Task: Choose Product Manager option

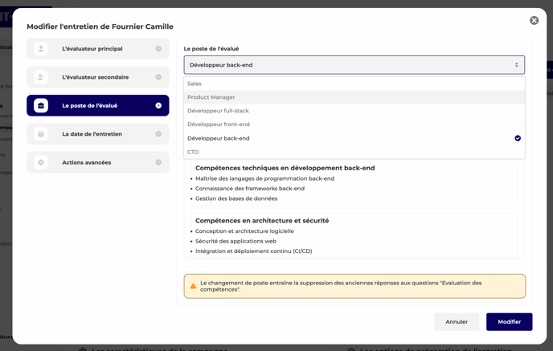Action: click(x=211, y=97)
